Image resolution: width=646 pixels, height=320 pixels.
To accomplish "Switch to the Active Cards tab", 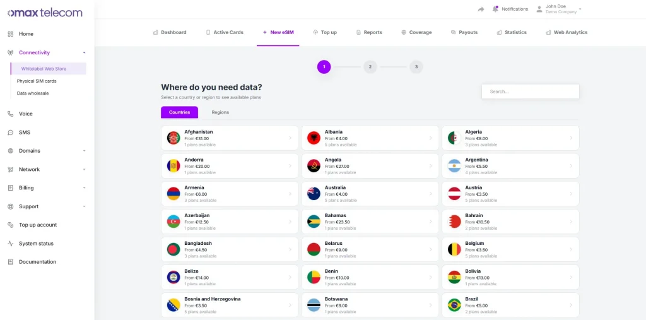I will point(225,32).
